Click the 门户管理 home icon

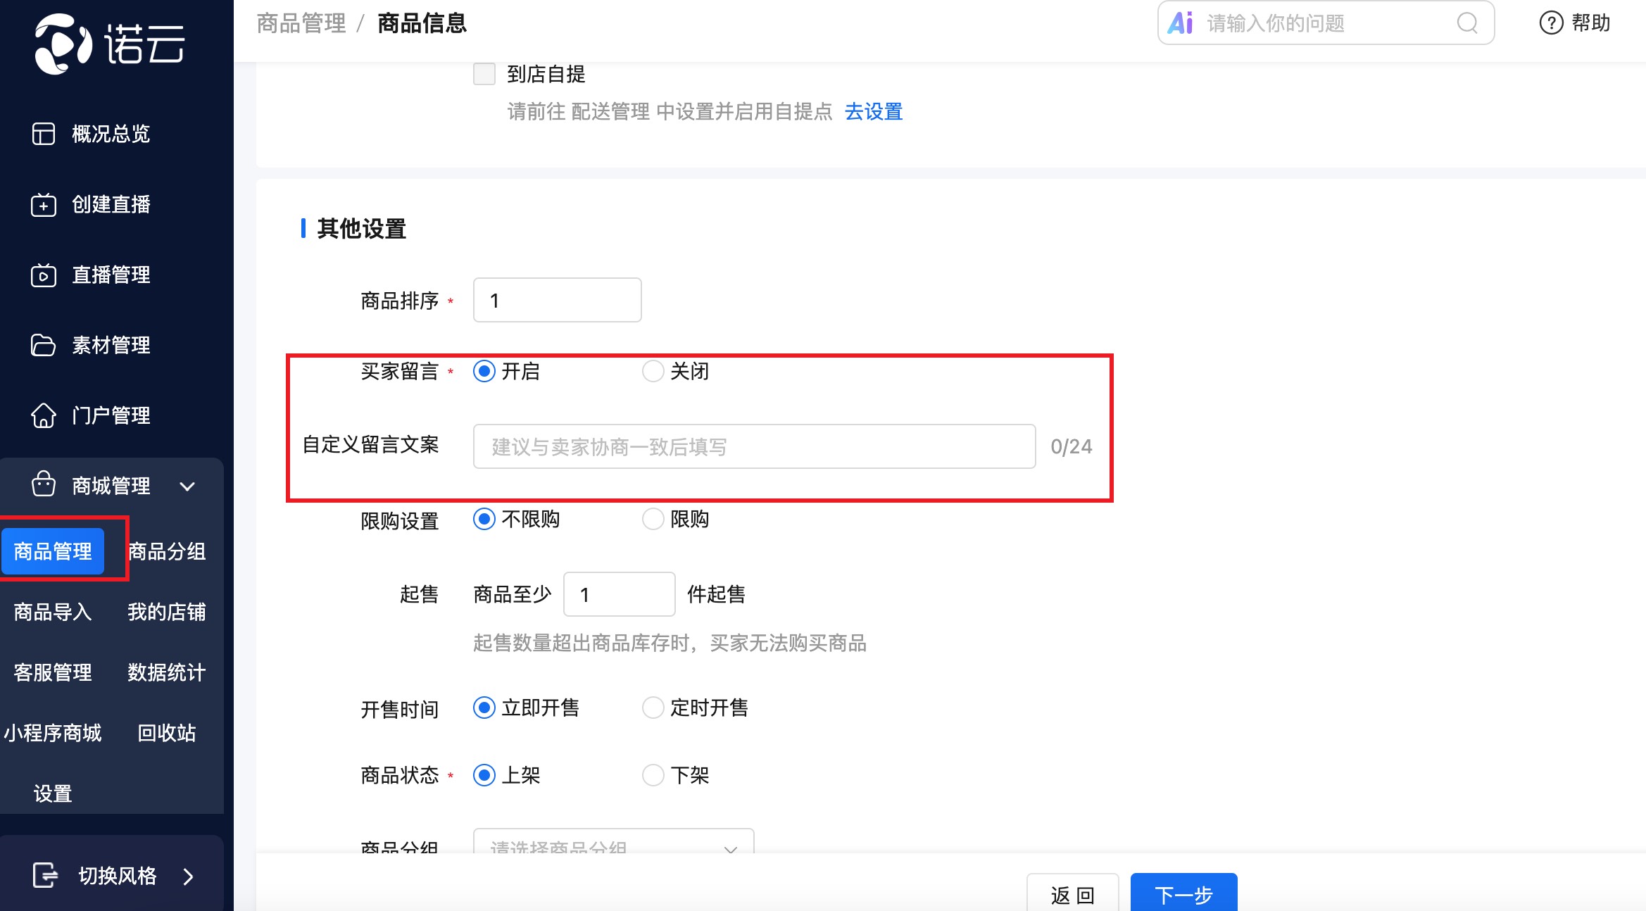pos(43,416)
